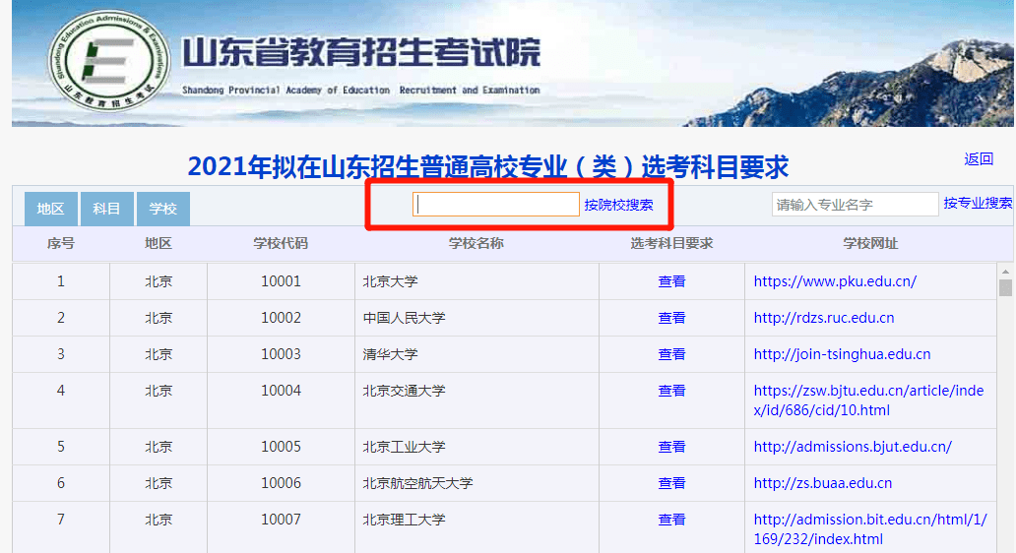Focus the school name search field
The width and height of the screenshot is (1016, 553).
pos(496,205)
